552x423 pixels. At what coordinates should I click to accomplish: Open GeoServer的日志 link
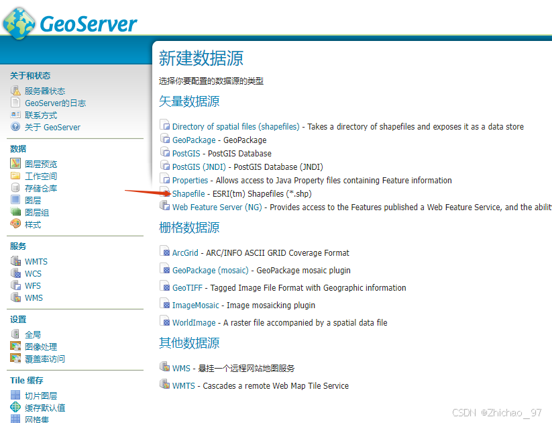[55, 103]
